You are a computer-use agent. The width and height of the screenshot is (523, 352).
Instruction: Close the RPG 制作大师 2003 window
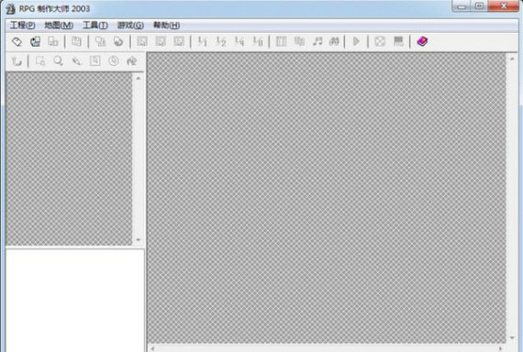(504, 6)
